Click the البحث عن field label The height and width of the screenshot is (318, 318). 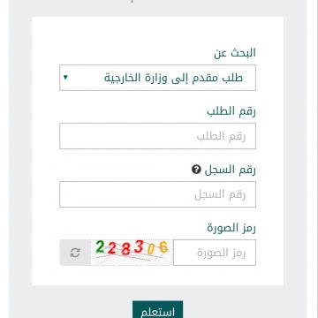(x=235, y=53)
